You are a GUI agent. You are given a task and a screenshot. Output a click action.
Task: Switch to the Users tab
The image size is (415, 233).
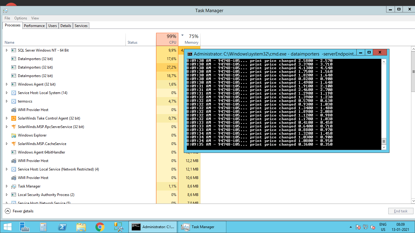click(x=53, y=26)
